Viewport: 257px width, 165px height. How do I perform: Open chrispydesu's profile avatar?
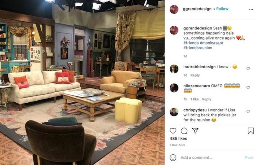click(174, 112)
